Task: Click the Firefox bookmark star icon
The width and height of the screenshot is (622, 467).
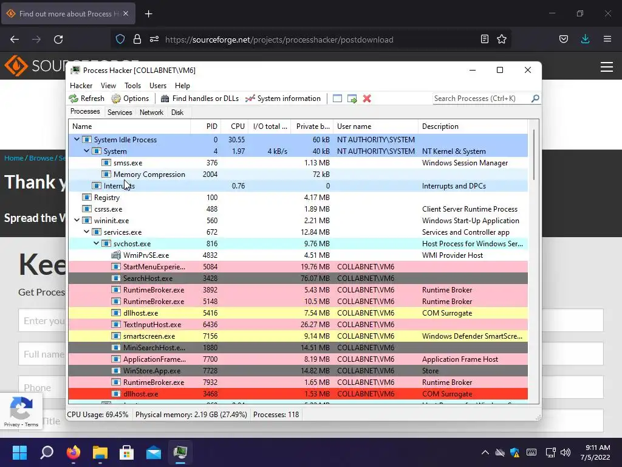Action: [x=501, y=39]
